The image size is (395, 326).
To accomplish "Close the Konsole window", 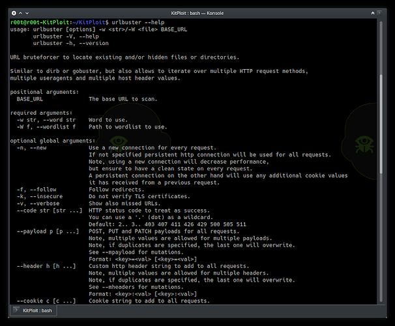I will pyautogui.click(x=14, y=13).
